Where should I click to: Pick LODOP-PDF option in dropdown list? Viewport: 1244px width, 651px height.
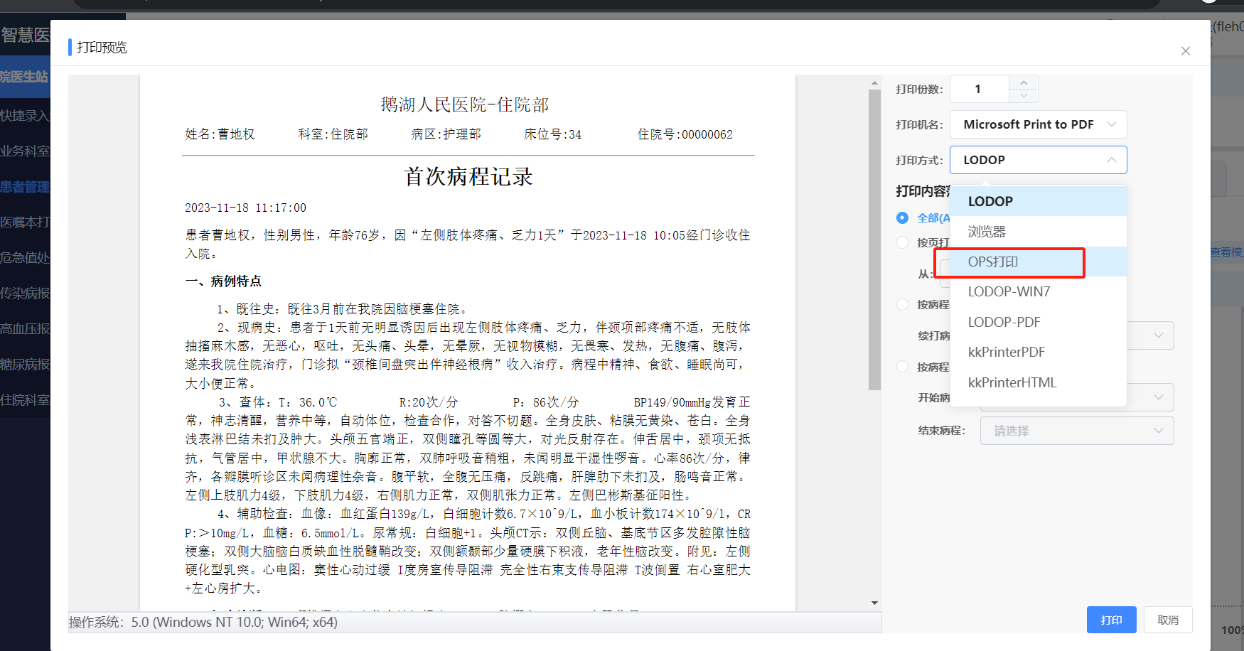point(1004,322)
